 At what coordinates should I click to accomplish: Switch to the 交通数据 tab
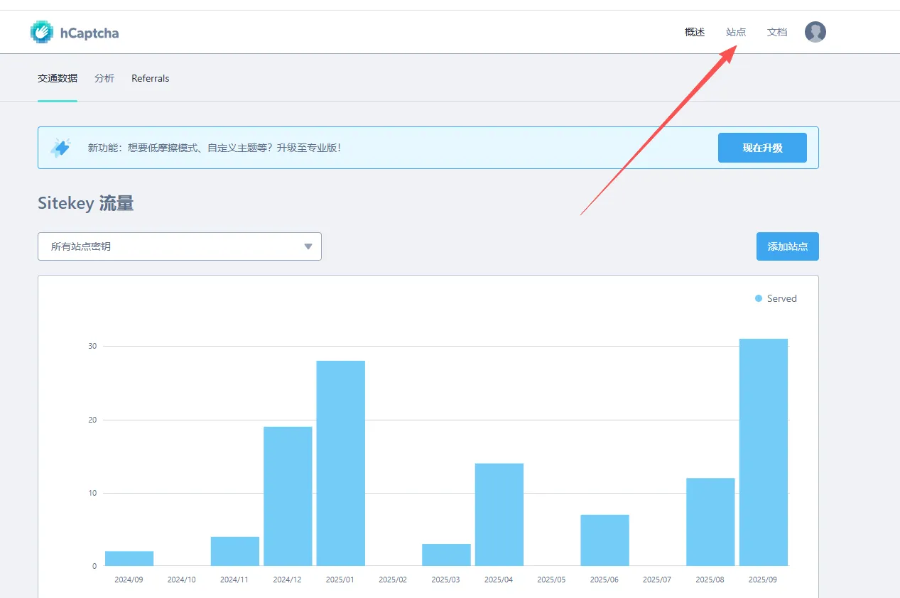pyautogui.click(x=58, y=78)
